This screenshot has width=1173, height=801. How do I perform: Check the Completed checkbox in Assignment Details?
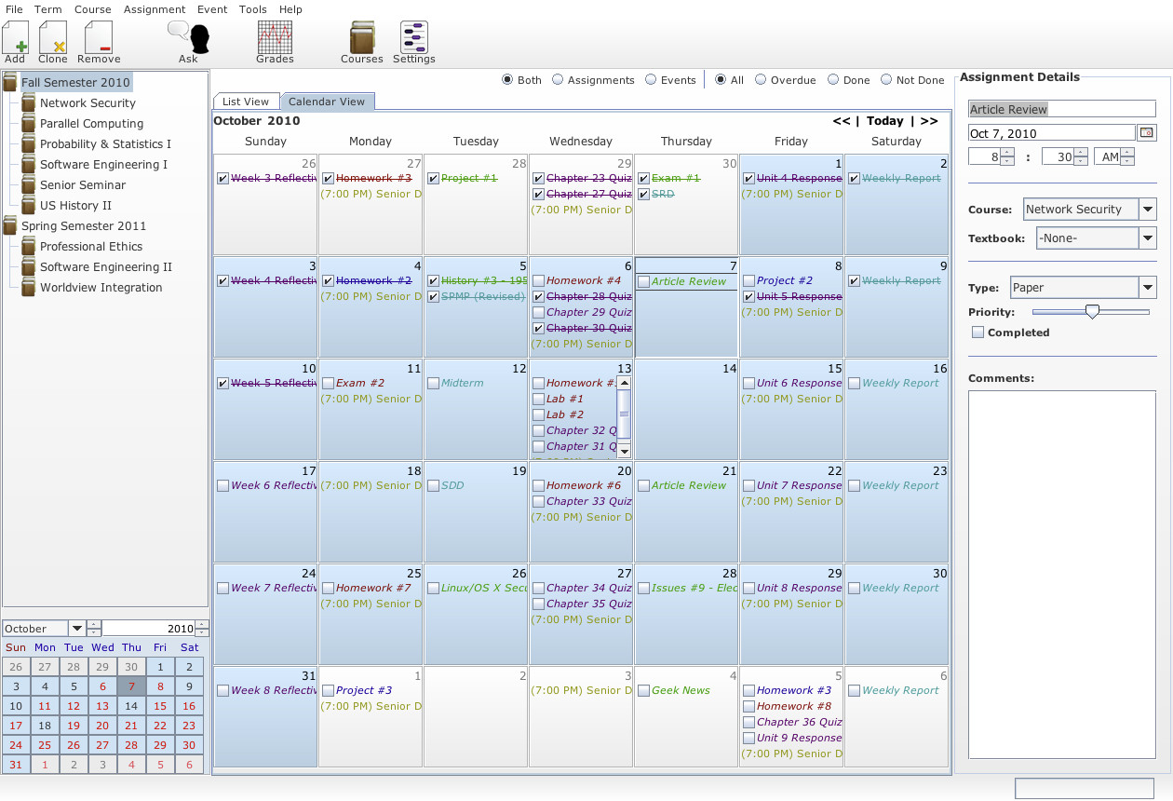point(977,333)
